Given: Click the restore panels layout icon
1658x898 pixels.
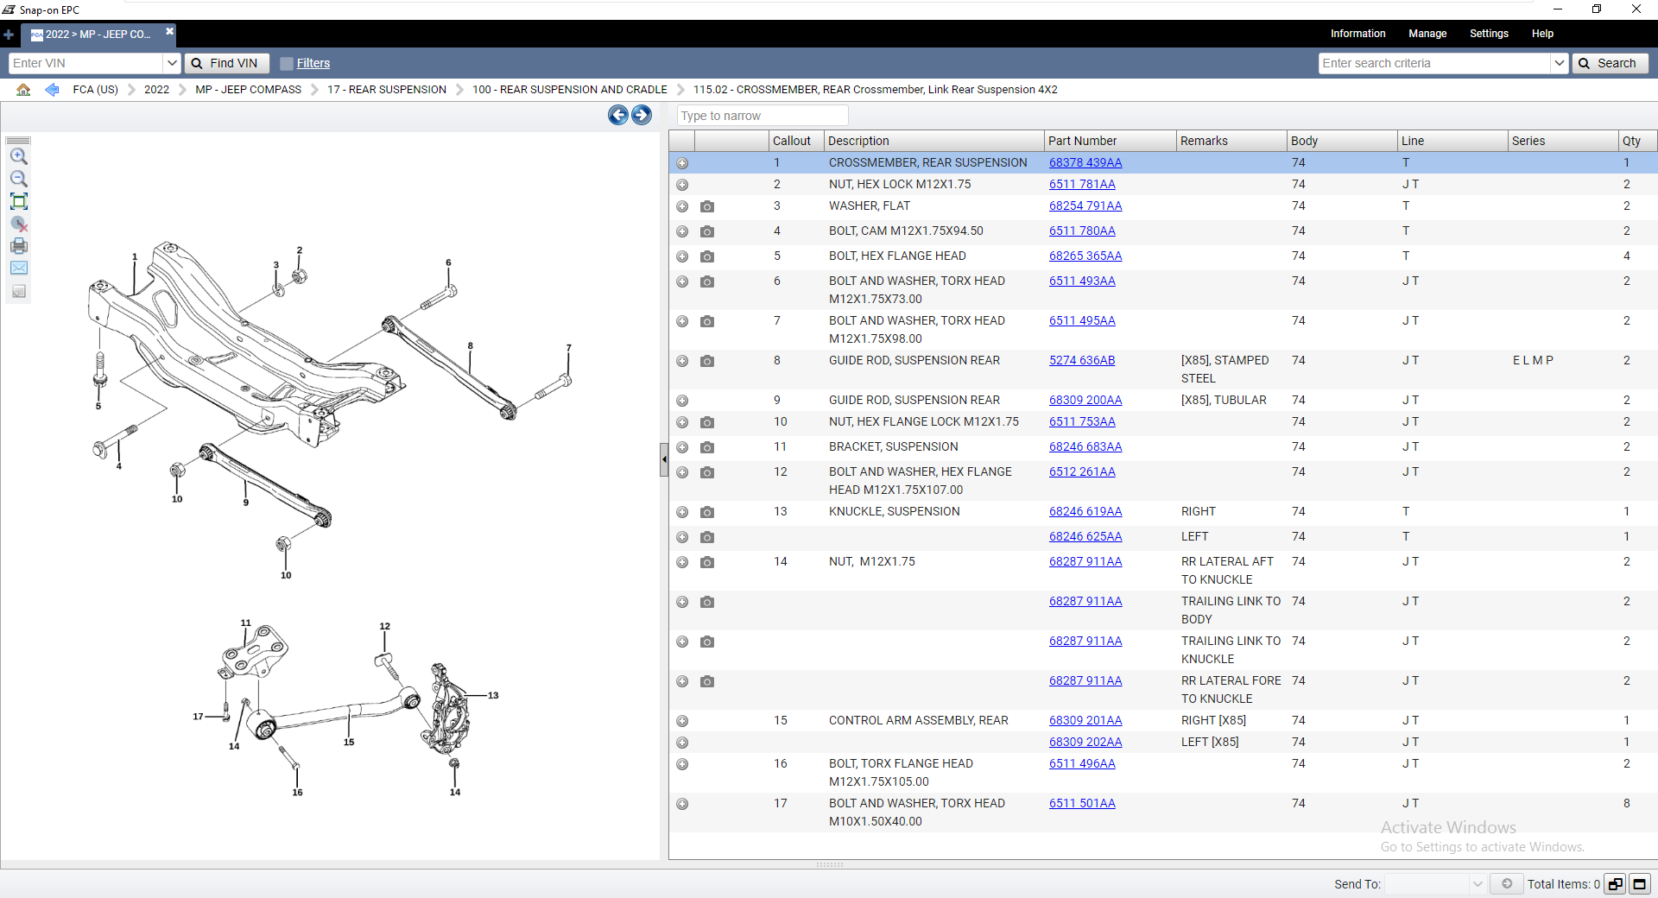Looking at the screenshot, I should tap(1616, 883).
